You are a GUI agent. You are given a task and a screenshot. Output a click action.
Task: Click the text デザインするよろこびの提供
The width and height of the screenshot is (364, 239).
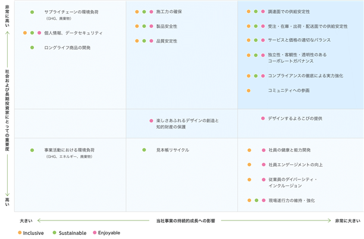point(295,119)
